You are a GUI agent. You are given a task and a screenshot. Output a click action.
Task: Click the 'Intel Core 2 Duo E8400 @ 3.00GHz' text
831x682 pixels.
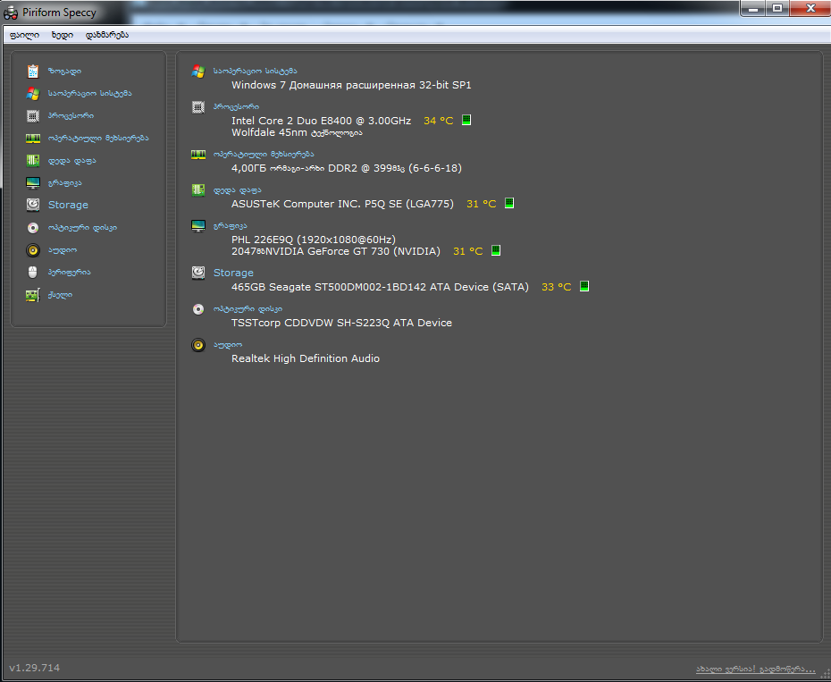[321, 121]
